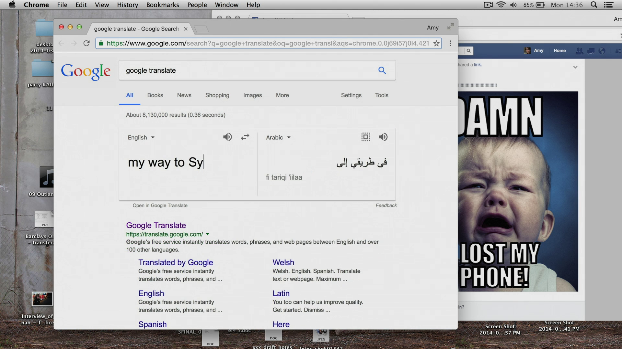Open the Translated by Google sitelink
This screenshot has width=622, height=349.
[x=176, y=262]
